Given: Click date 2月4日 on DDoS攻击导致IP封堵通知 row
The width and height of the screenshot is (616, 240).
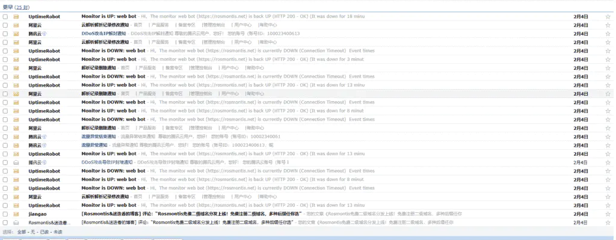Looking at the screenshot, I should [x=581, y=162].
